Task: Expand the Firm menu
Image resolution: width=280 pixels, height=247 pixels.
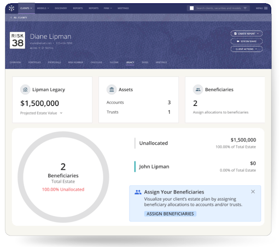Action: 108,8
